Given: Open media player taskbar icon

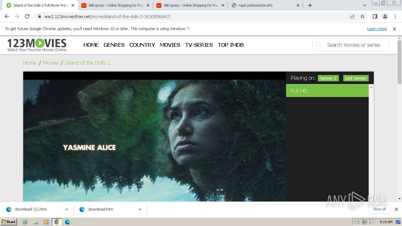Looking at the screenshot, I should pyautogui.click(x=46, y=222).
